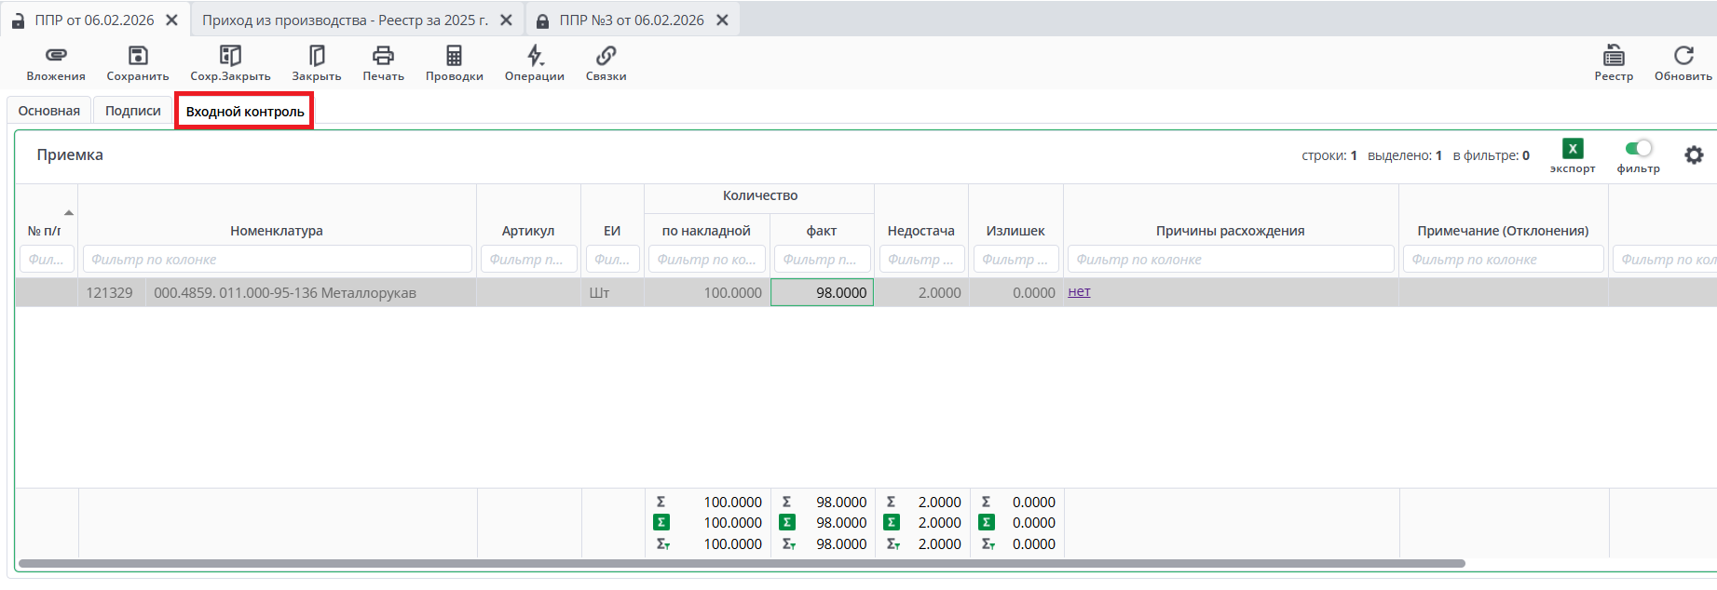The height and width of the screenshot is (590, 1717).
Task: Open Проводки calculator icon
Action: click(454, 57)
